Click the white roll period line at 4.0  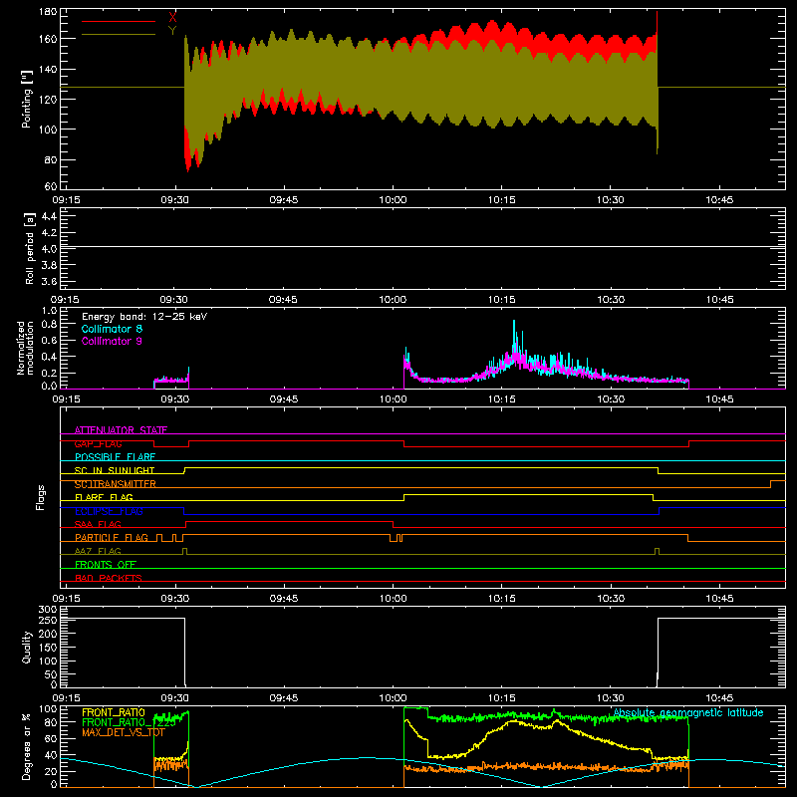click(422, 247)
